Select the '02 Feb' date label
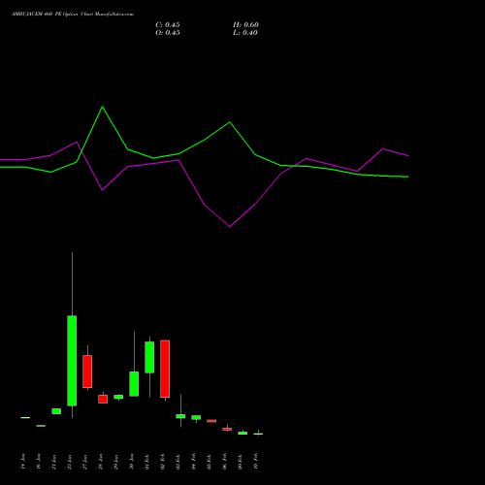This screenshot has height=485, width=485. tap(163, 461)
